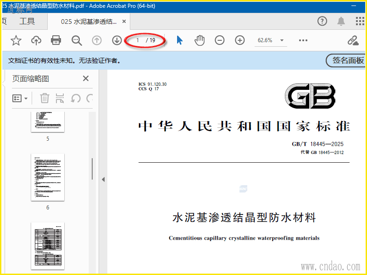The image size is (367, 275).
Task: Select the page 7 thumbnail with tables
Action: 48,246
